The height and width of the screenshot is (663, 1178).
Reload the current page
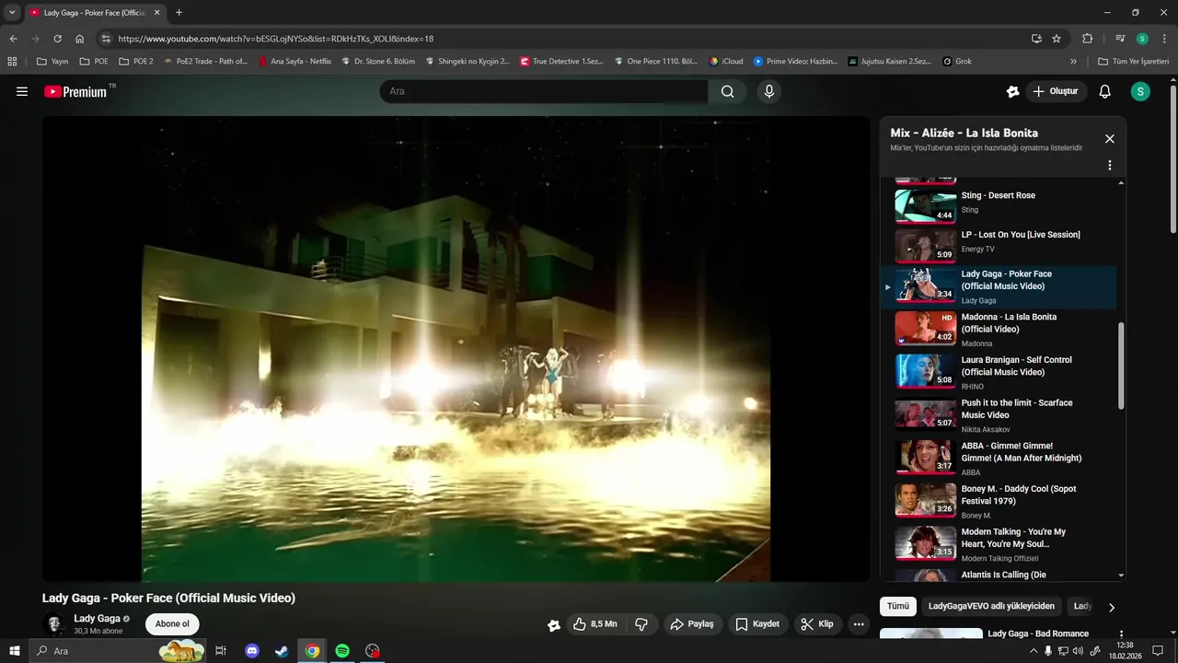tap(57, 39)
